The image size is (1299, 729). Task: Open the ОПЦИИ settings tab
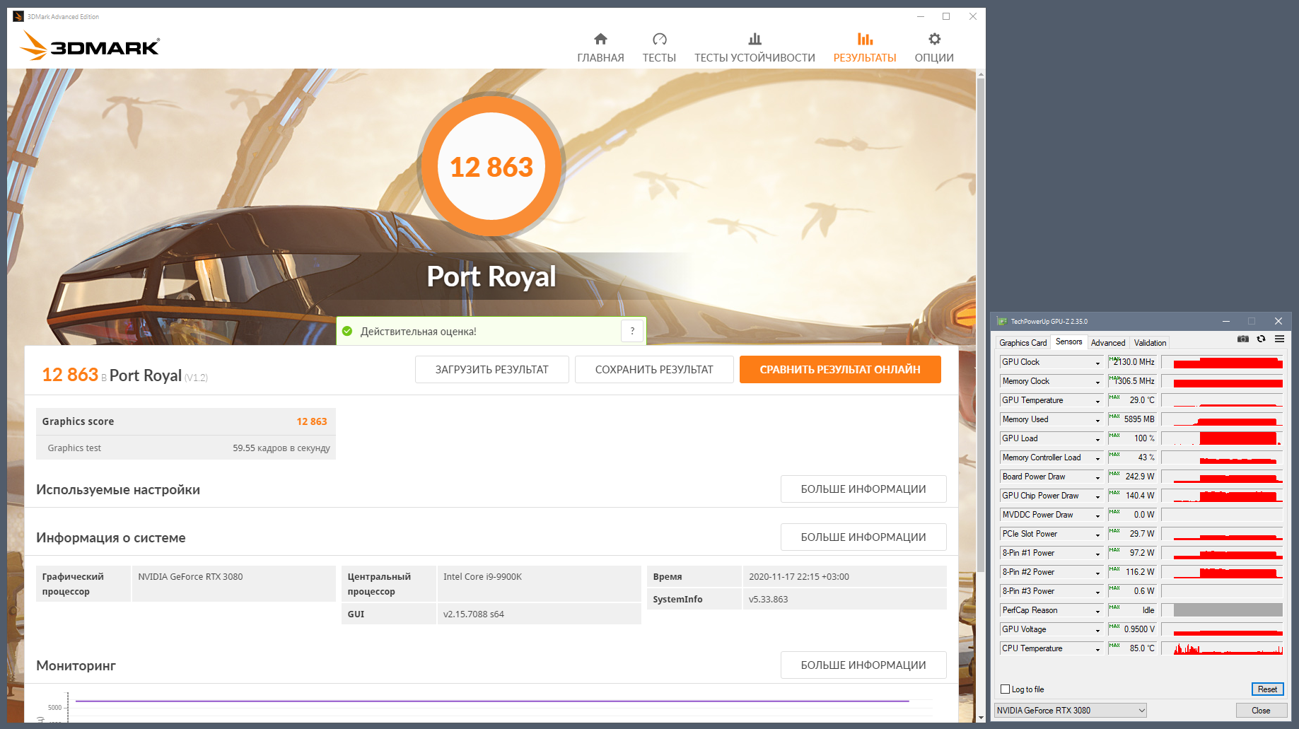(934, 48)
